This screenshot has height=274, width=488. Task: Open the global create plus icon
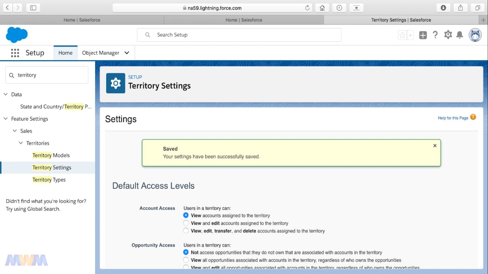click(x=423, y=35)
